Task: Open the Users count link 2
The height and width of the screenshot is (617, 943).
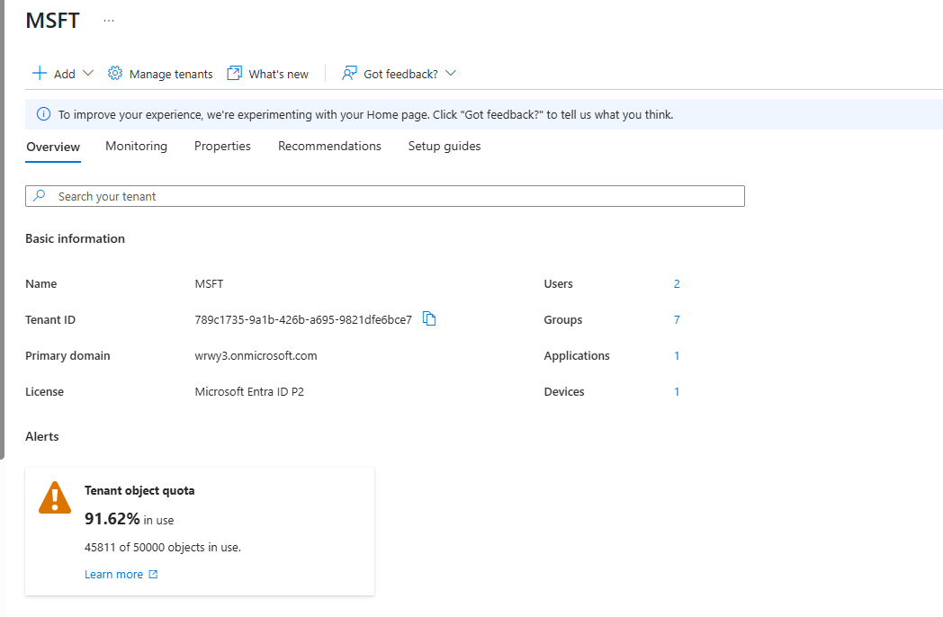Action: click(x=677, y=284)
